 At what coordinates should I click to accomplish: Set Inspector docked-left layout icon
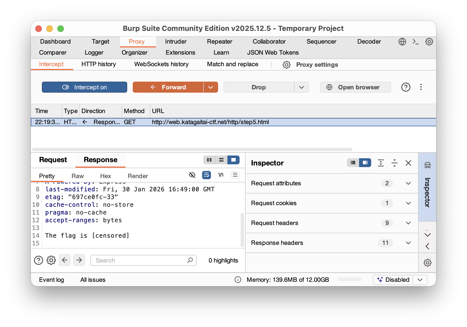click(353, 163)
